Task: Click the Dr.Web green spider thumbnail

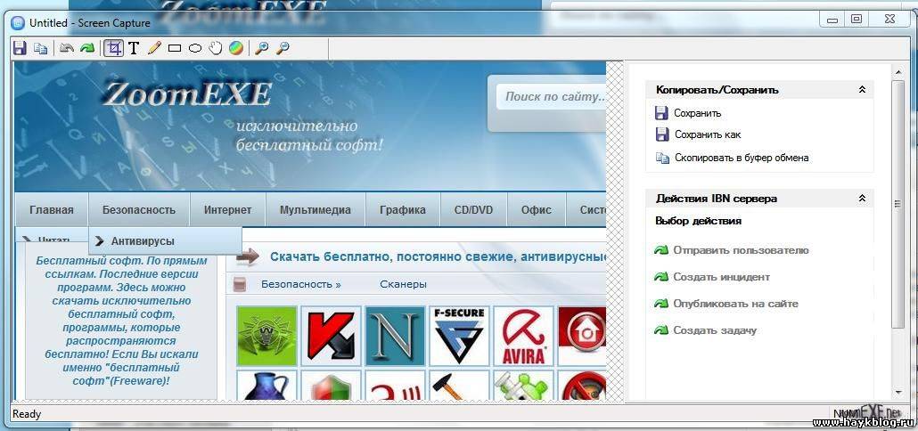Action: pyautogui.click(x=267, y=336)
